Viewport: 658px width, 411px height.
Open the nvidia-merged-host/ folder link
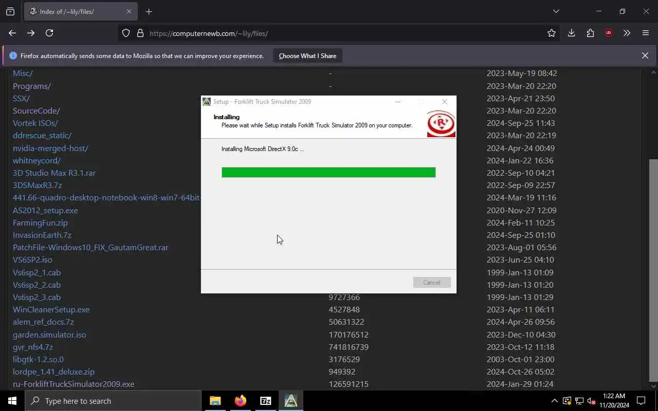pyautogui.click(x=50, y=148)
